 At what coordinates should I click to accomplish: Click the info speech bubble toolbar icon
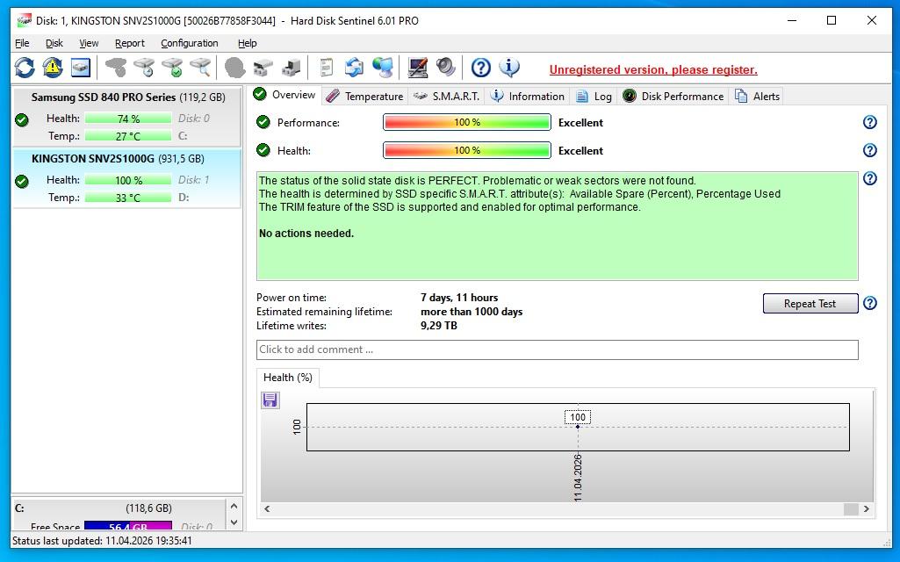pyautogui.click(x=509, y=68)
